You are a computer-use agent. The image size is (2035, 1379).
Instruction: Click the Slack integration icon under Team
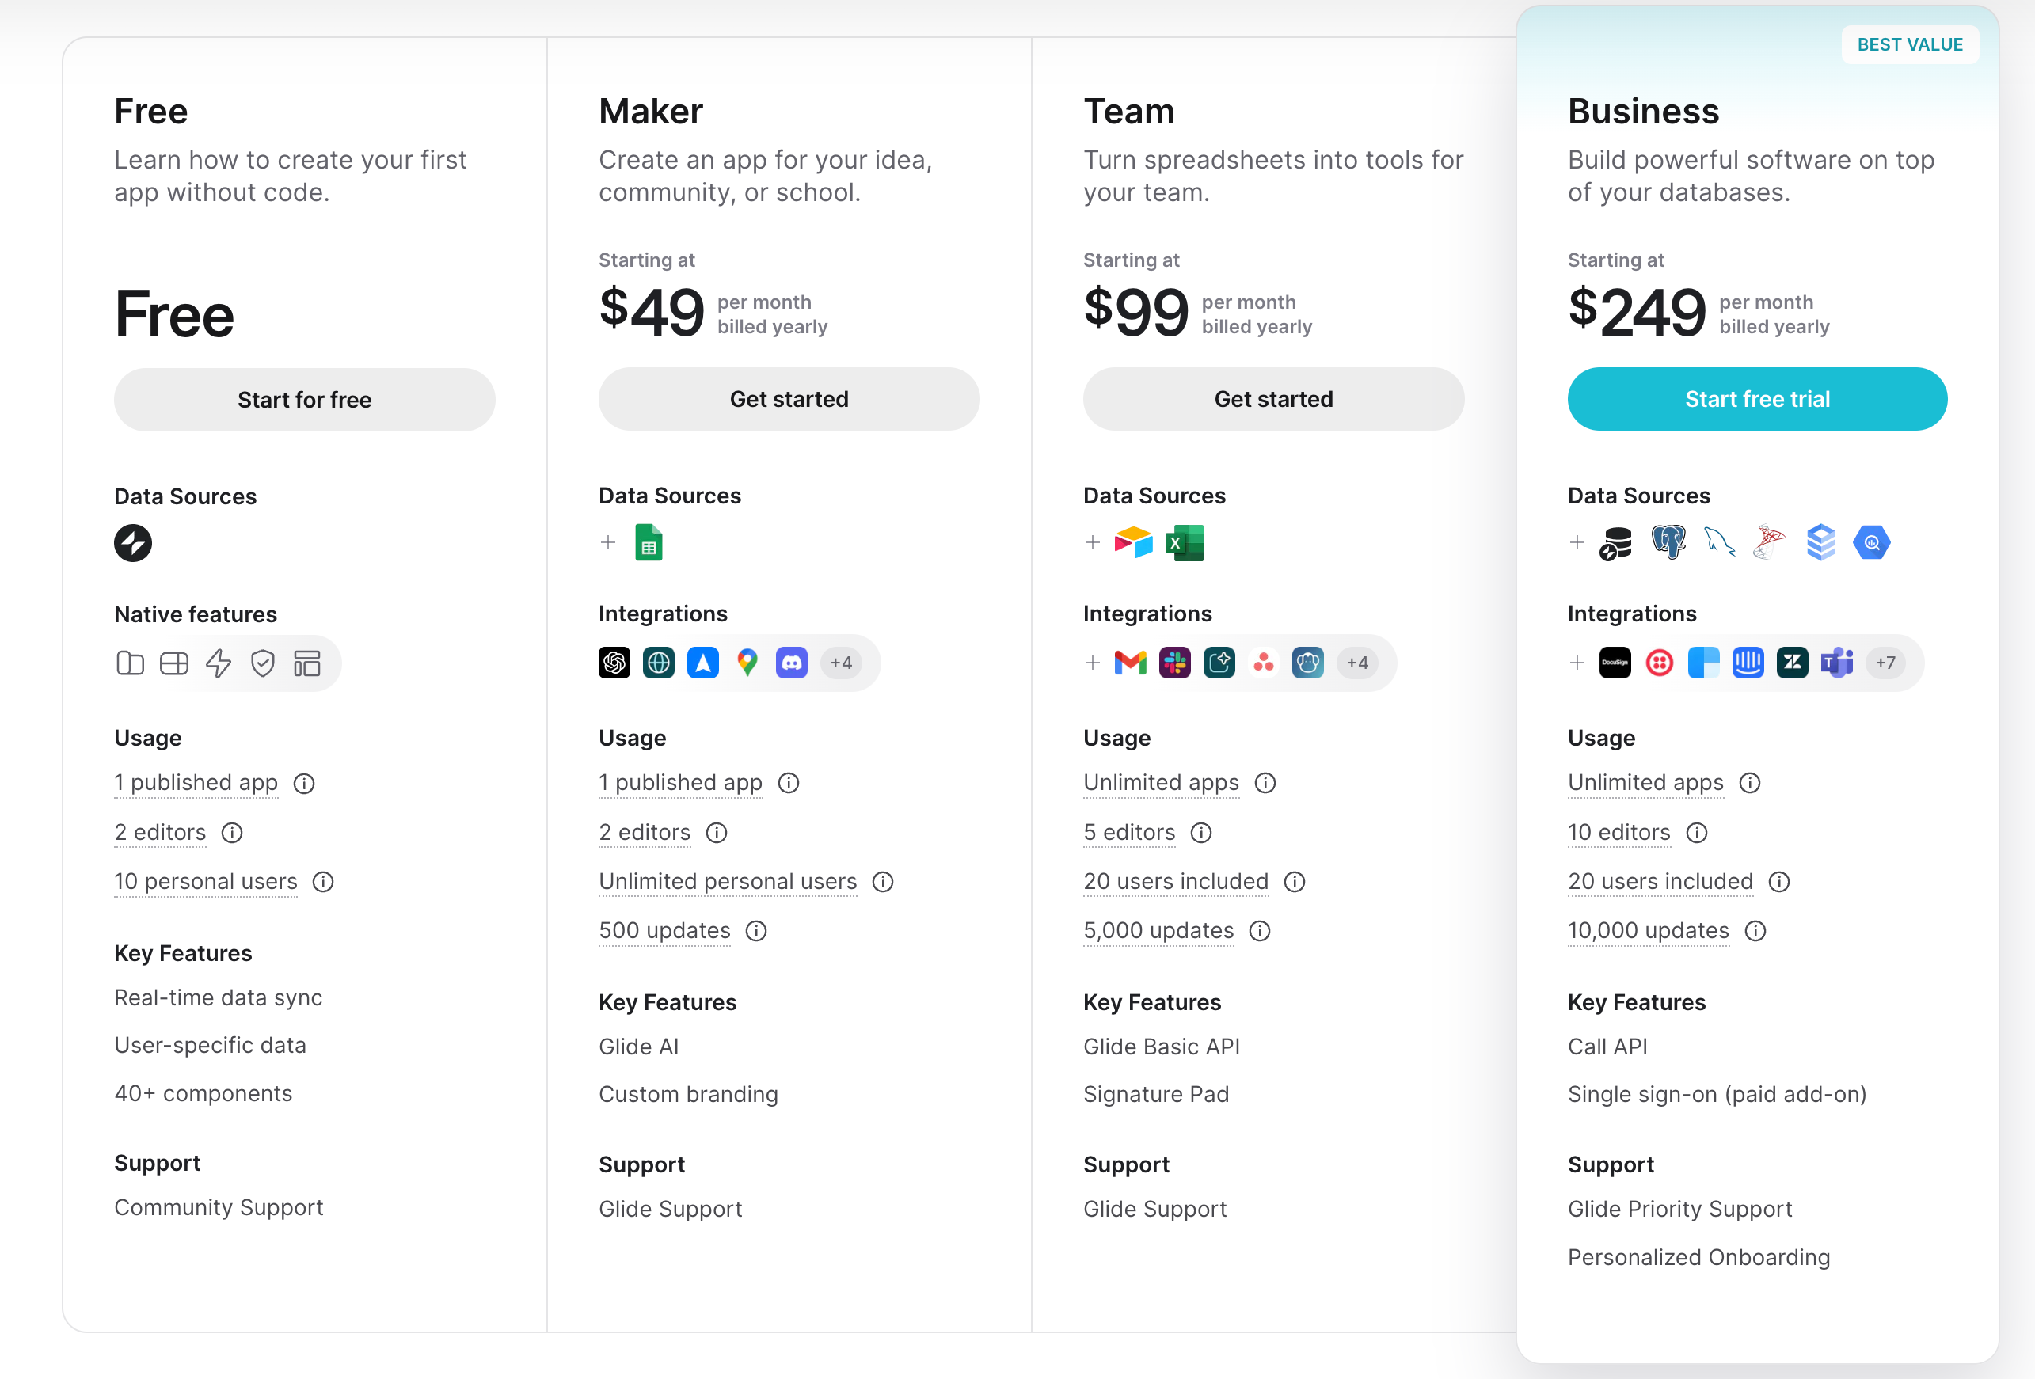1175,663
